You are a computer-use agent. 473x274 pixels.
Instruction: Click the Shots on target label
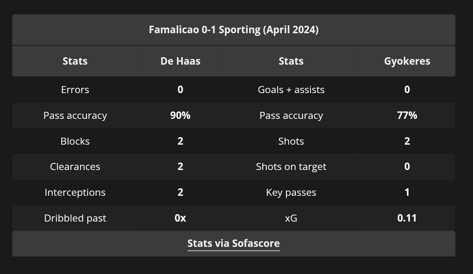pos(291,166)
